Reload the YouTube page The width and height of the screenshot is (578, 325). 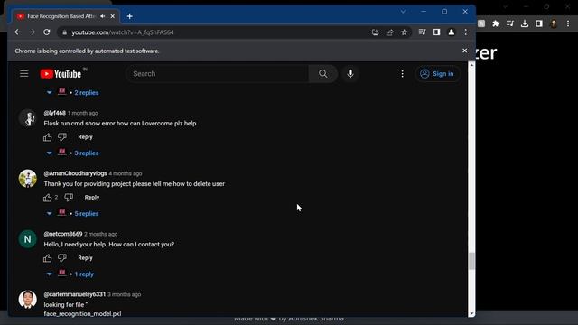pyautogui.click(x=46, y=32)
